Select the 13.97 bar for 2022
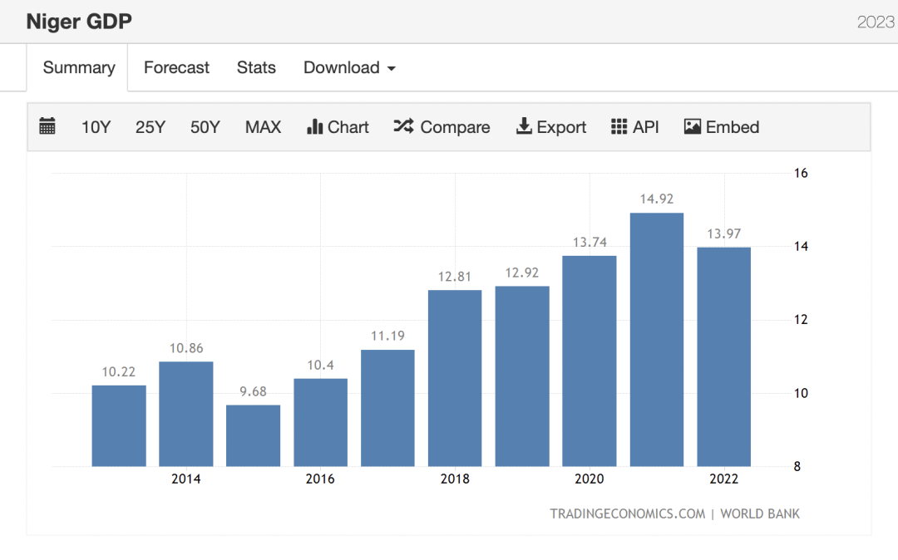 724,357
